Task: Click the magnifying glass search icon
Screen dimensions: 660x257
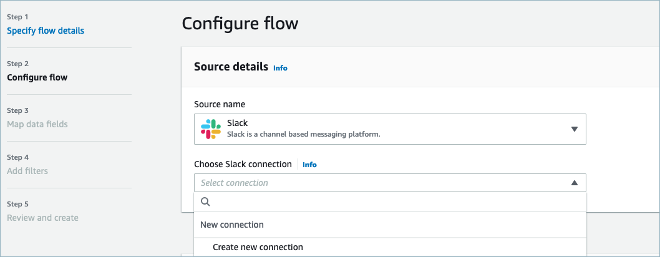Action: click(206, 202)
